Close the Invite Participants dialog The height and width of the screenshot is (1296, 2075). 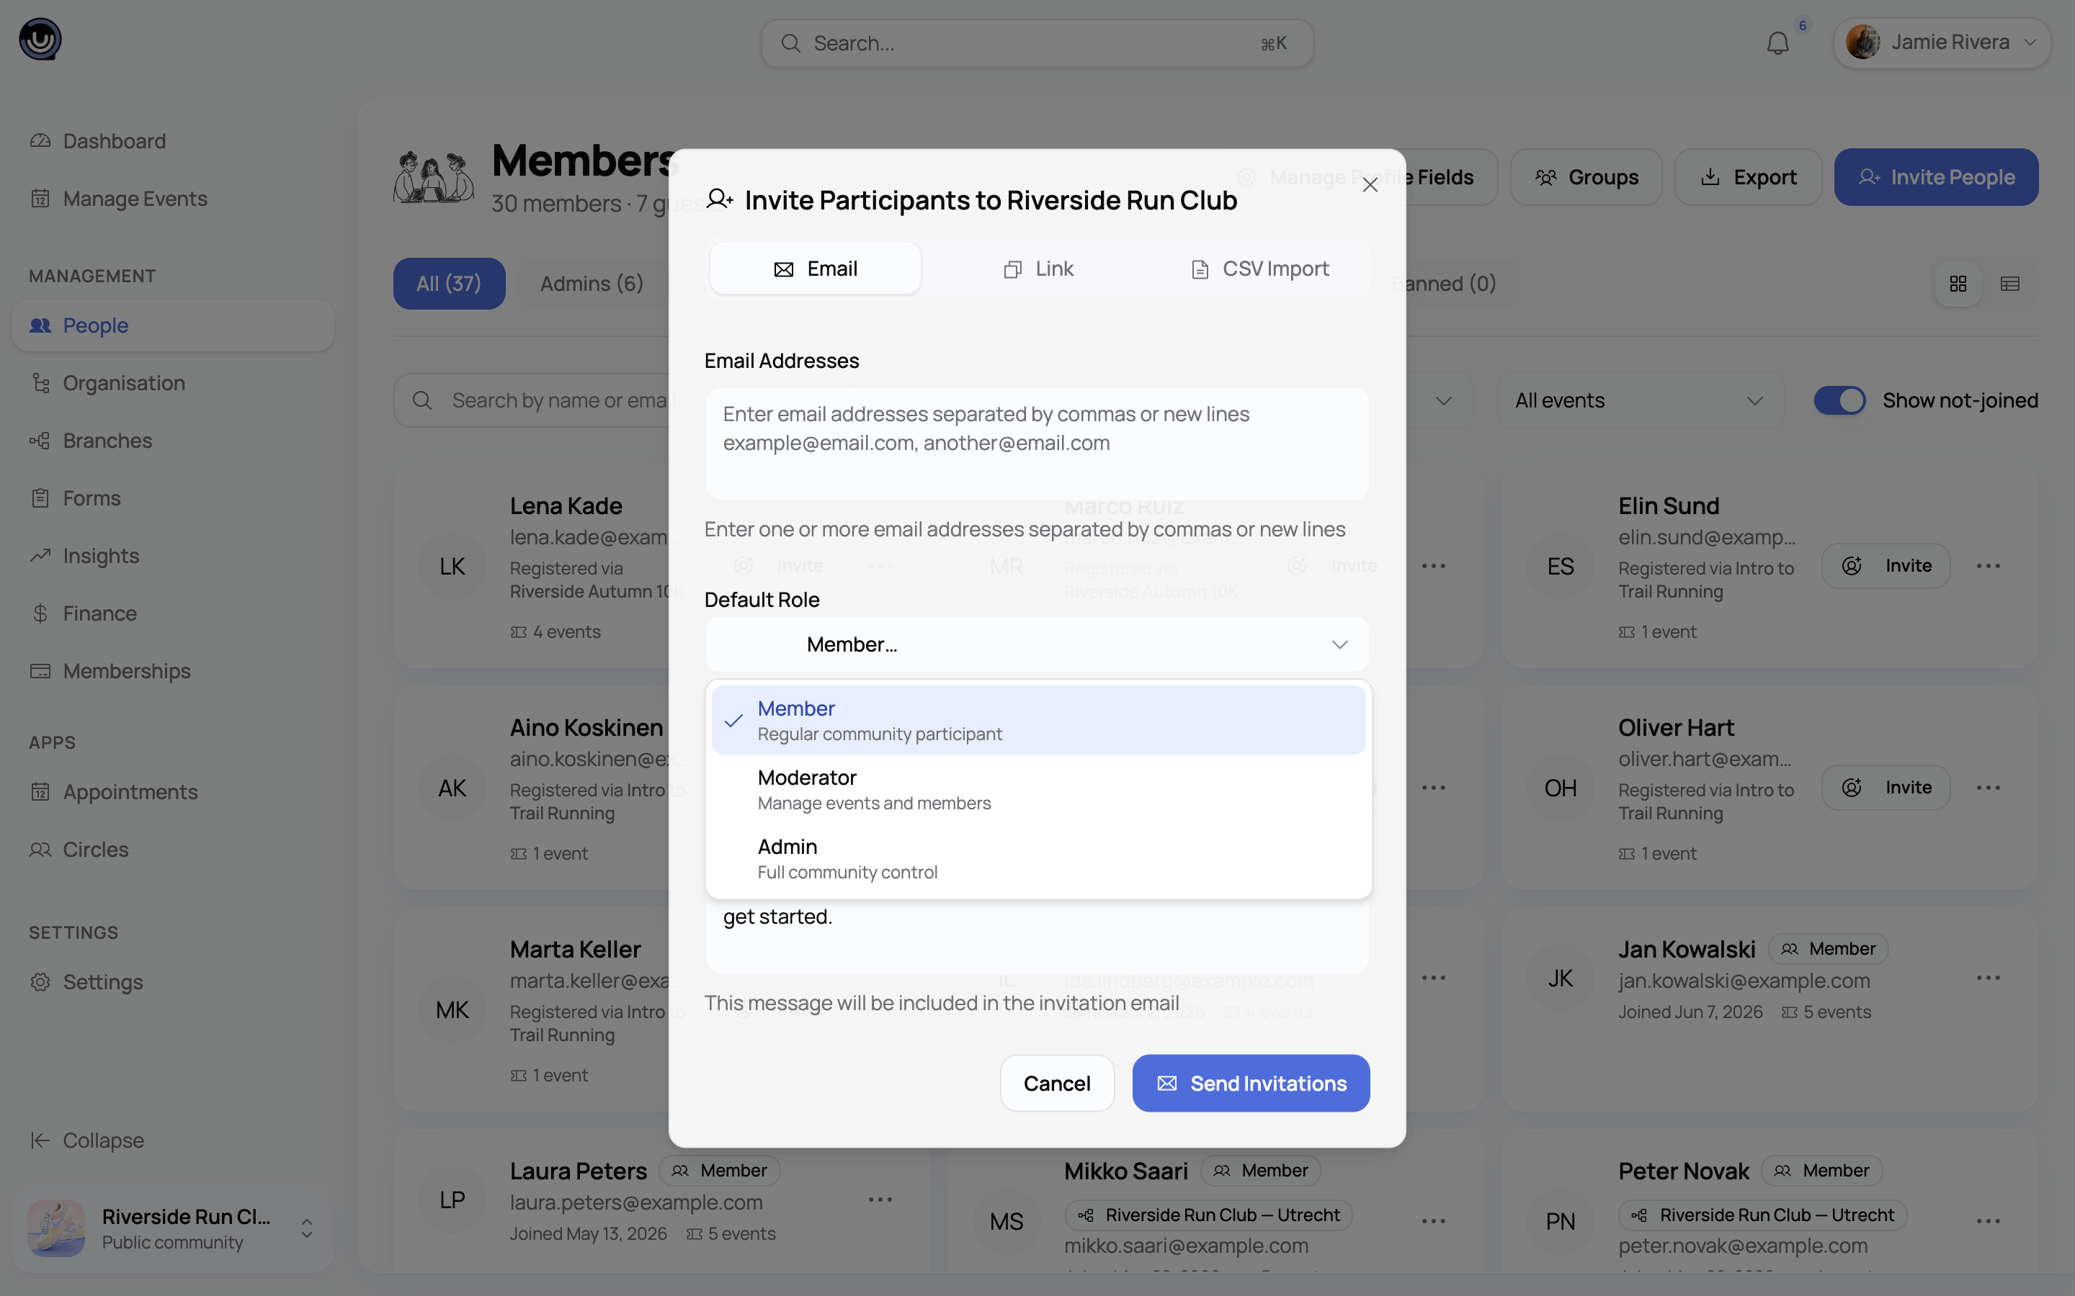(1370, 185)
